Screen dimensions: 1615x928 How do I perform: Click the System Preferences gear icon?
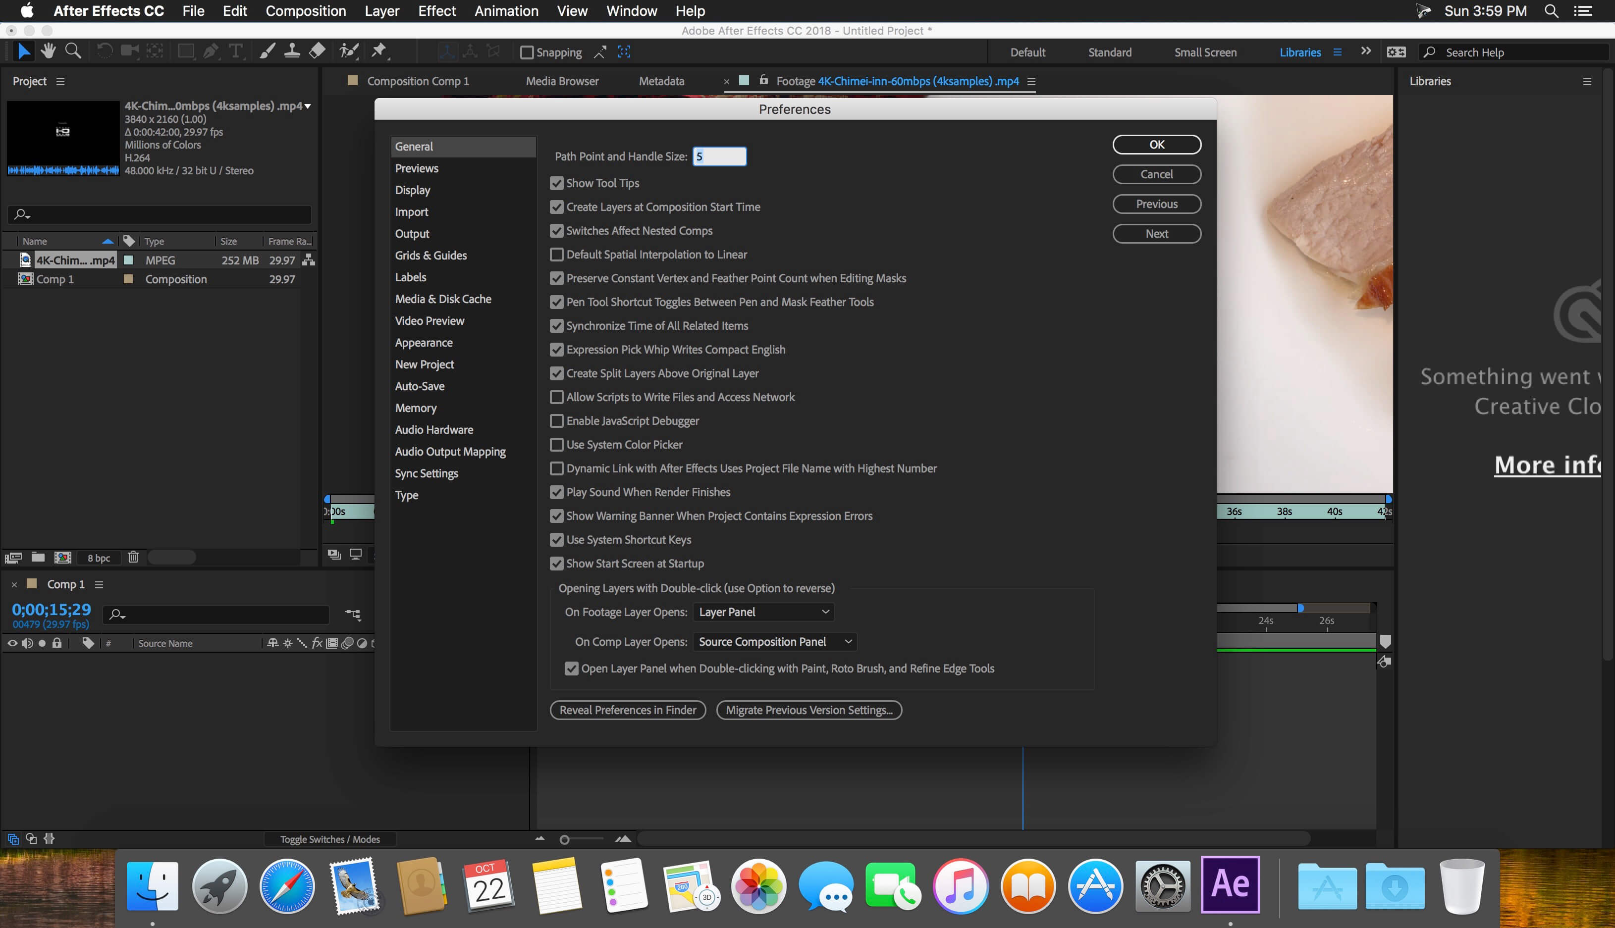pos(1161,885)
